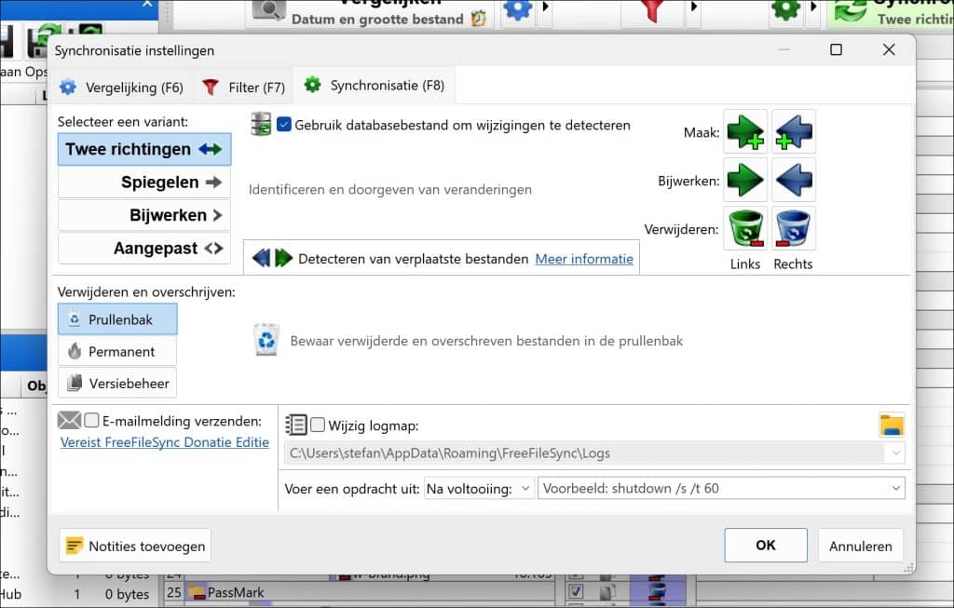This screenshot has height=608, width=954.
Task: Open the command example combo box dropdown
Action: [895, 488]
